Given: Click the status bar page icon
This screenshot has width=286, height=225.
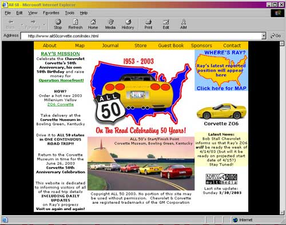Looking at the screenshot, I should tap(5, 220).
